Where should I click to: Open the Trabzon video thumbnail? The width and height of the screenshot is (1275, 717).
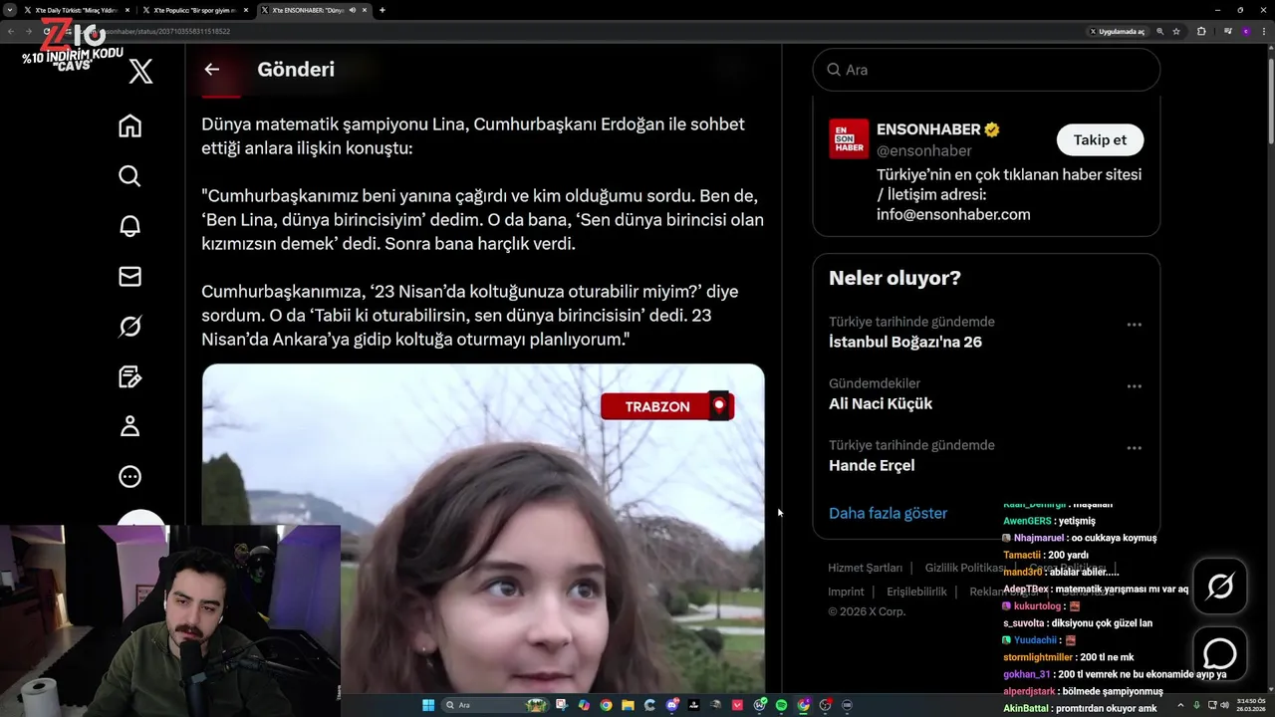[483, 529]
